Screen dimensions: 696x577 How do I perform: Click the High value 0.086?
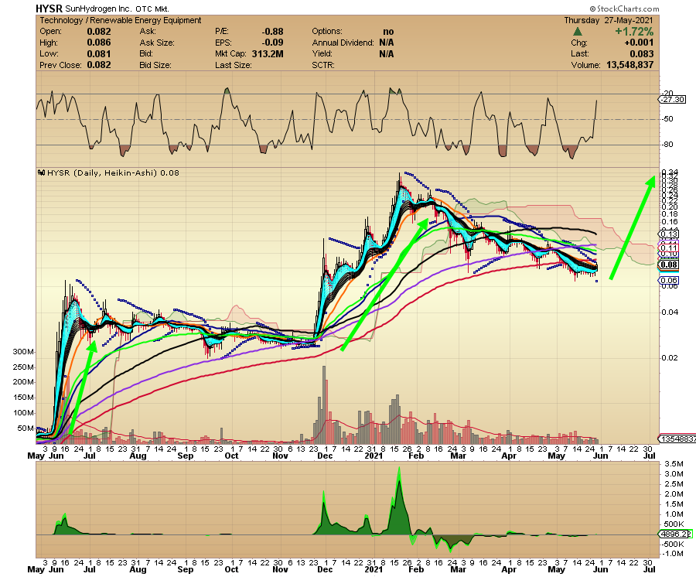98,43
